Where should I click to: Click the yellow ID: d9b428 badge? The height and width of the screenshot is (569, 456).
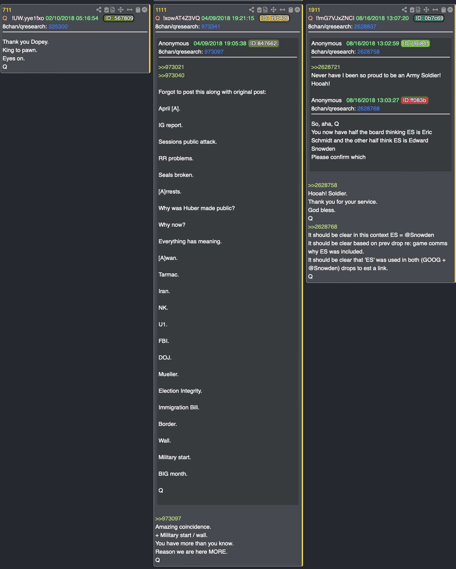275,18
